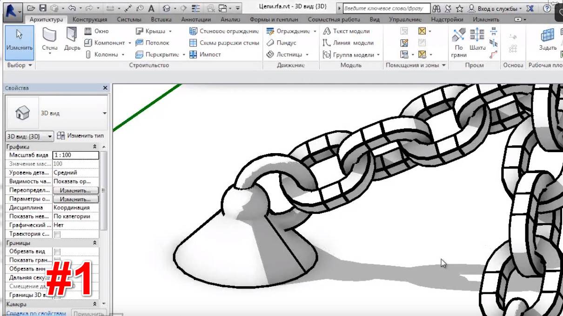
Task: Expand the Выбор panel dropdown
Action: point(30,65)
